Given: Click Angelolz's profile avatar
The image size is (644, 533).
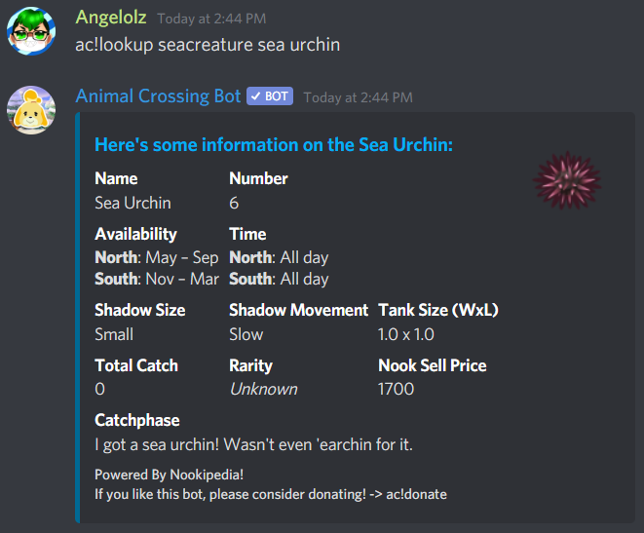Looking at the screenshot, I should 30,32.
